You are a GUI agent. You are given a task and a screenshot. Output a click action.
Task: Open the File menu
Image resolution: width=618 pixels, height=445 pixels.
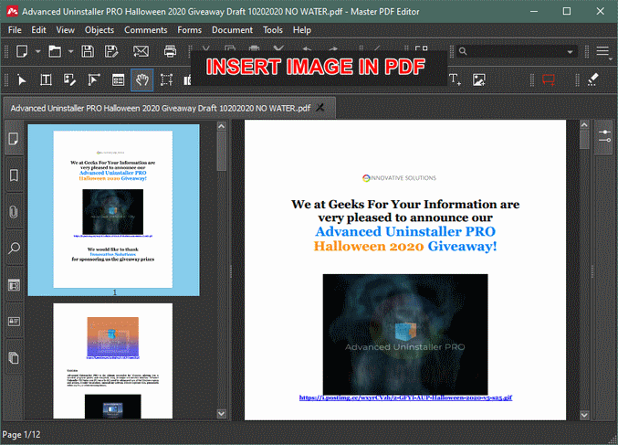point(15,30)
